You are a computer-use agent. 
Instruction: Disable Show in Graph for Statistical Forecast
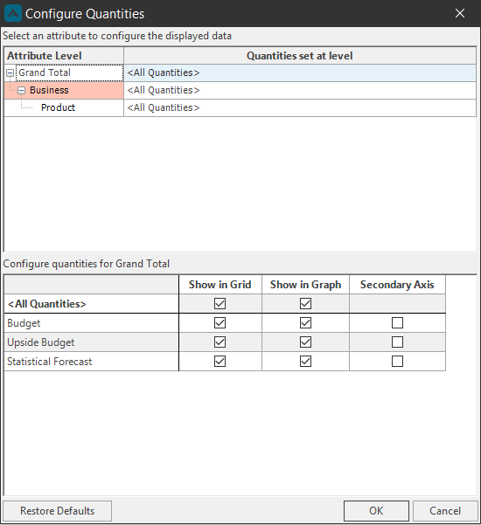pos(305,362)
